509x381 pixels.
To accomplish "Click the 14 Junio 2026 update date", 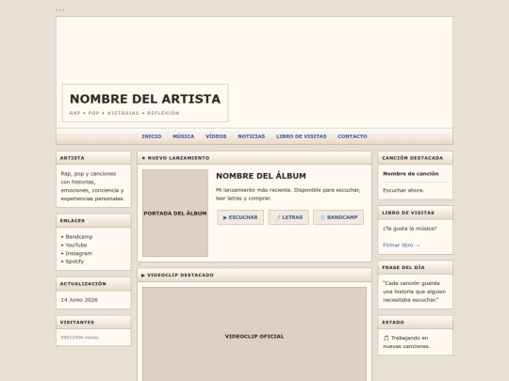I will click(x=79, y=300).
